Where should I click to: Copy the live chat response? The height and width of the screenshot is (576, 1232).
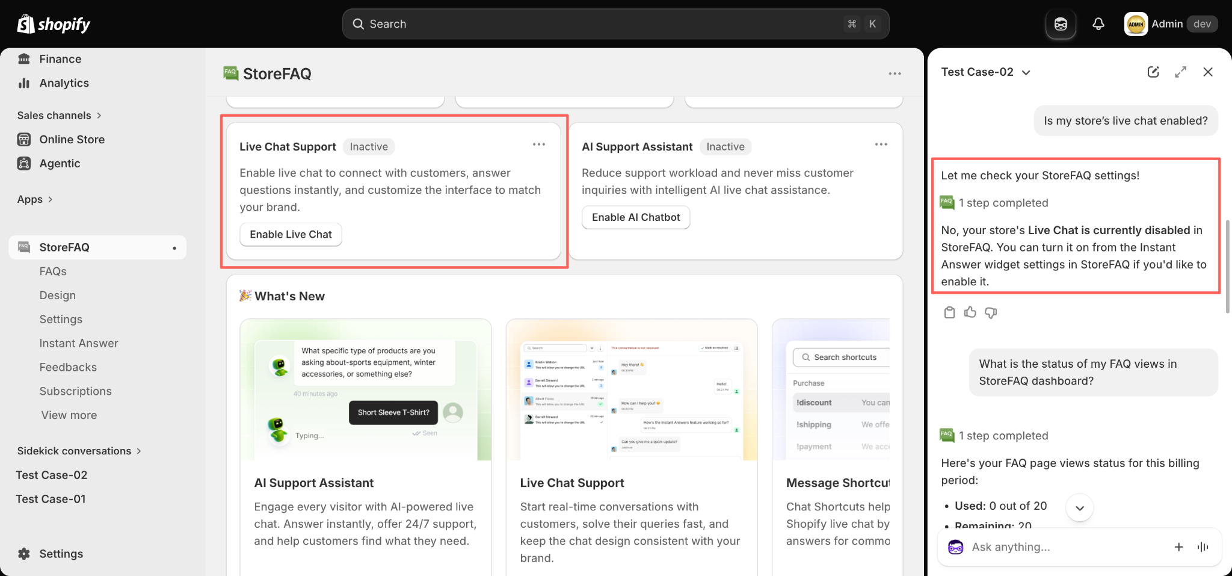pos(949,312)
